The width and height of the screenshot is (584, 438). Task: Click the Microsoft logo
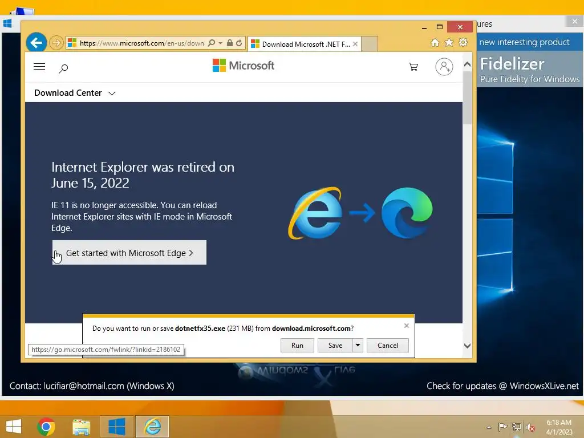click(243, 66)
